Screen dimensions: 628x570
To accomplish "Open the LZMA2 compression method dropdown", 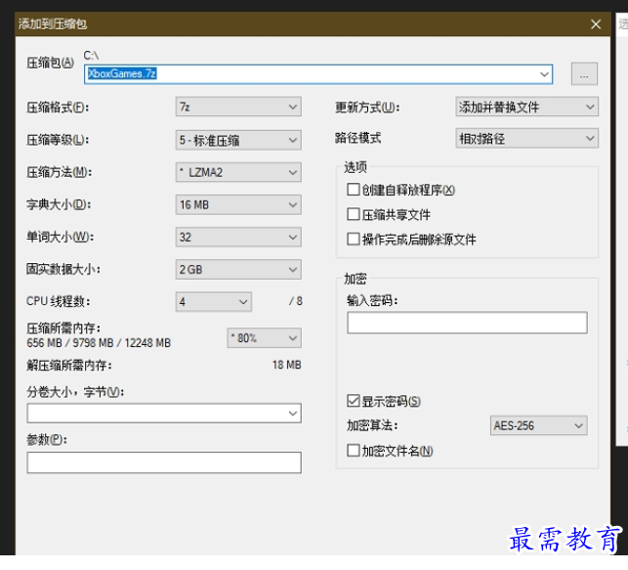I will click(237, 173).
